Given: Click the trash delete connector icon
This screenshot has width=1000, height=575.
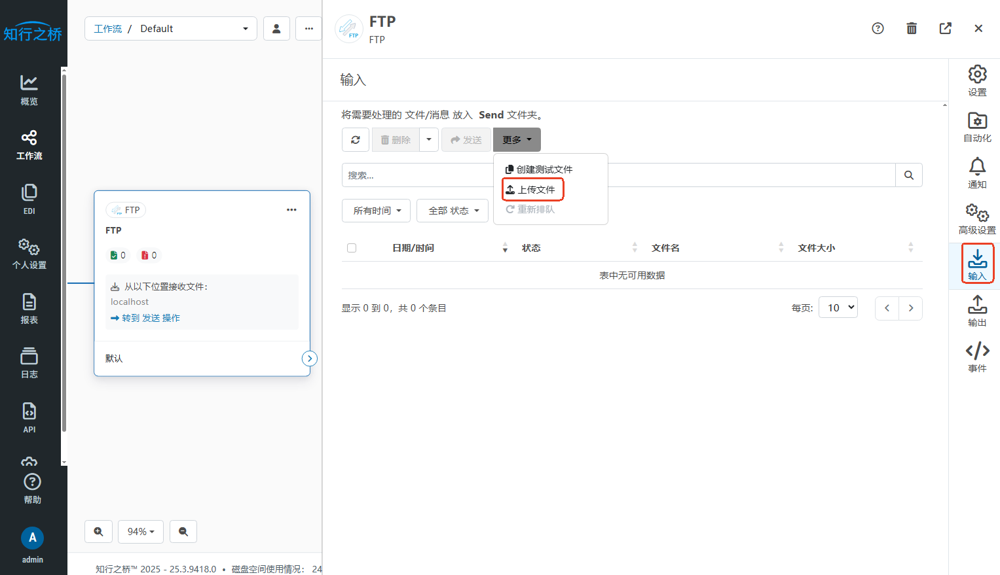Looking at the screenshot, I should coord(911,28).
